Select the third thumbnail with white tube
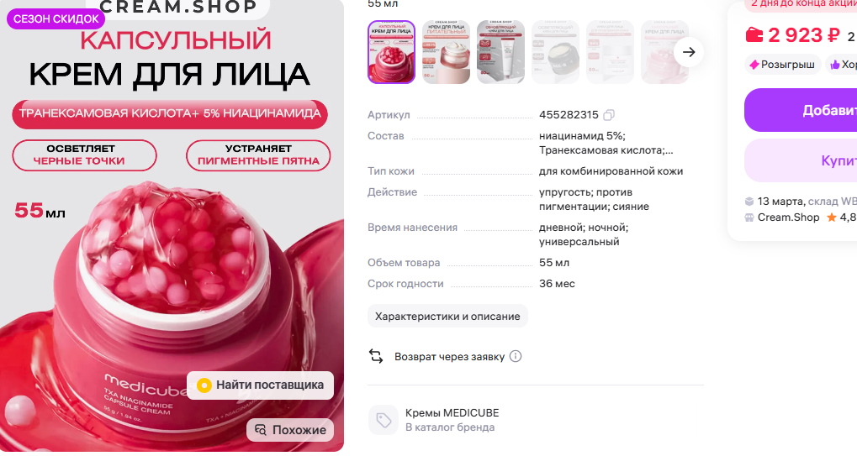Image resolution: width=857 pixels, height=456 pixels. pos(500,52)
